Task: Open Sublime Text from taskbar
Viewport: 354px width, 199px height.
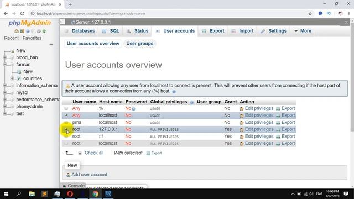Action: pos(44,194)
